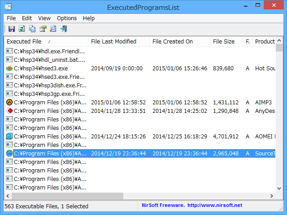Click file size value 1,431,112
This screenshot has height=215, width=287.
(226, 103)
